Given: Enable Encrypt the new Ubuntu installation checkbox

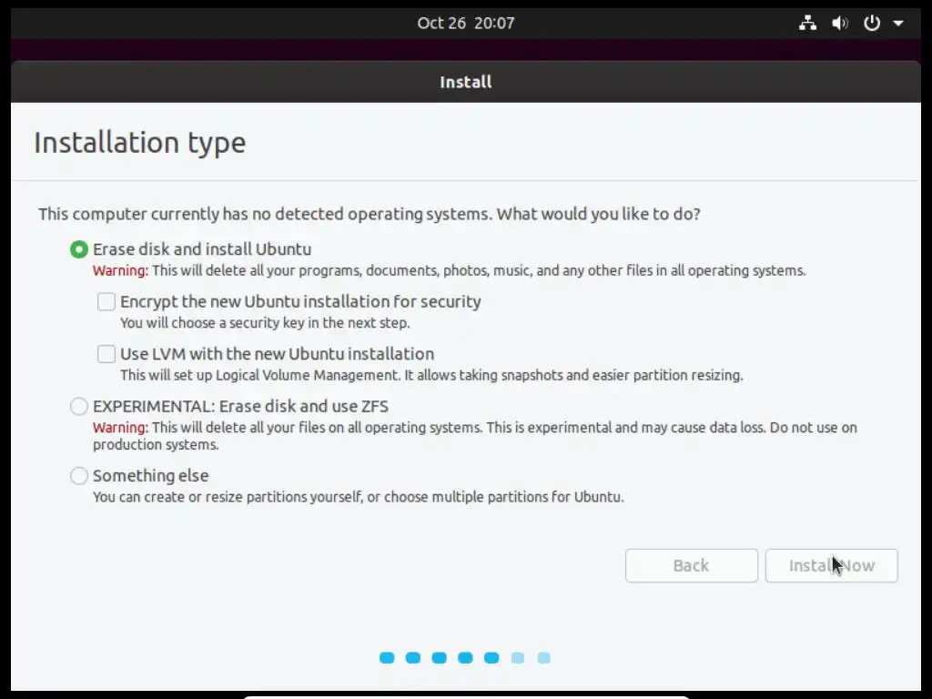Looking at the screenshot, I should coord(106,301).
